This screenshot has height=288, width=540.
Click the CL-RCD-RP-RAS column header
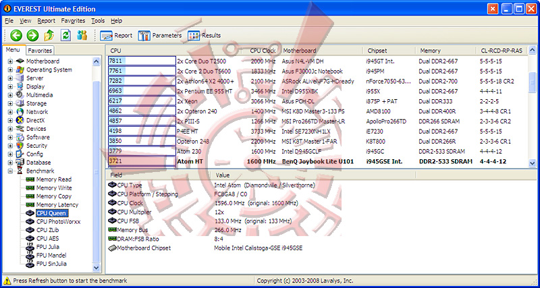click(x=502, y=51)
